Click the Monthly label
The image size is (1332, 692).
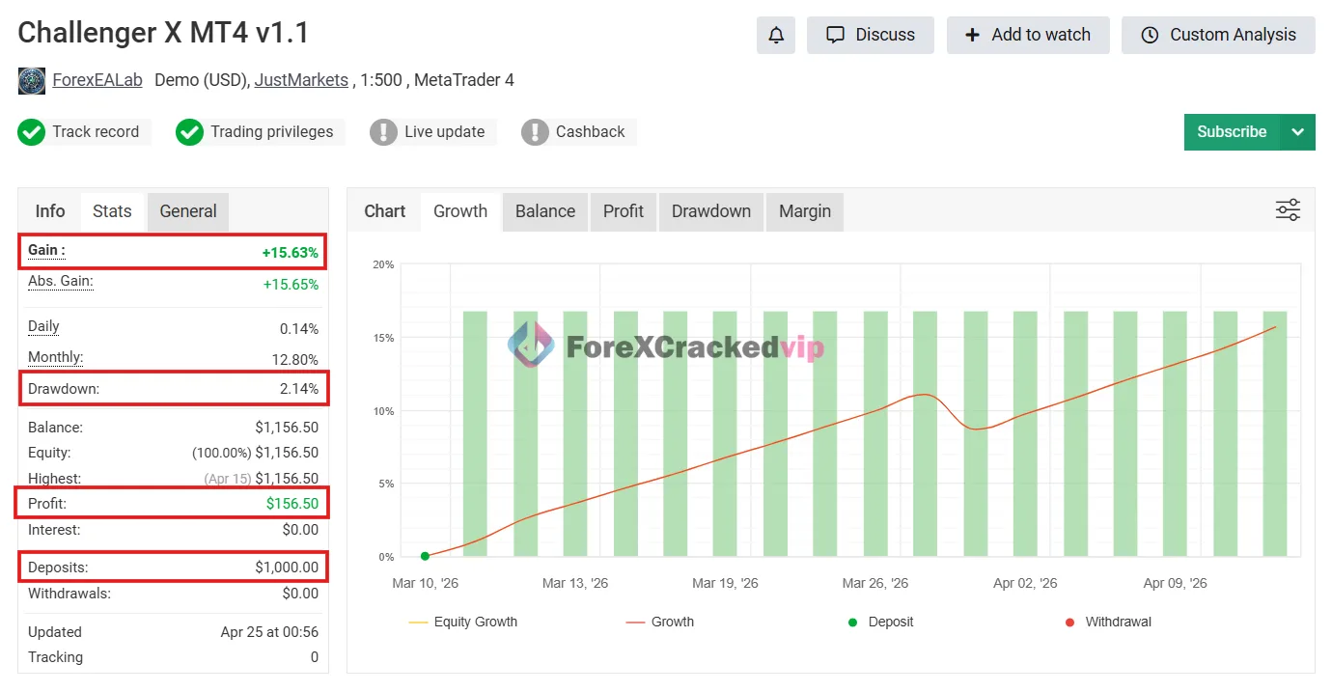click(x=56, y=357)
